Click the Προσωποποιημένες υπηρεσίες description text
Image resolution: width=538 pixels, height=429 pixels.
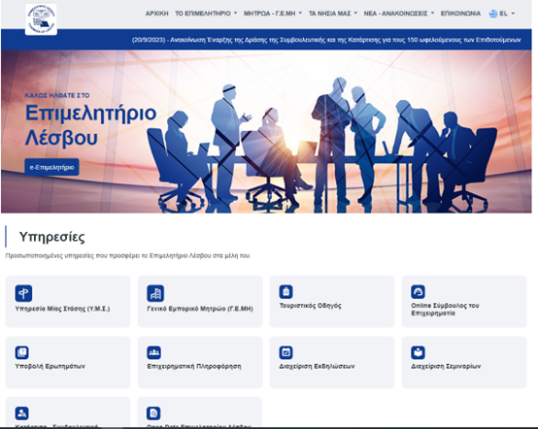[x=128, y=255]
